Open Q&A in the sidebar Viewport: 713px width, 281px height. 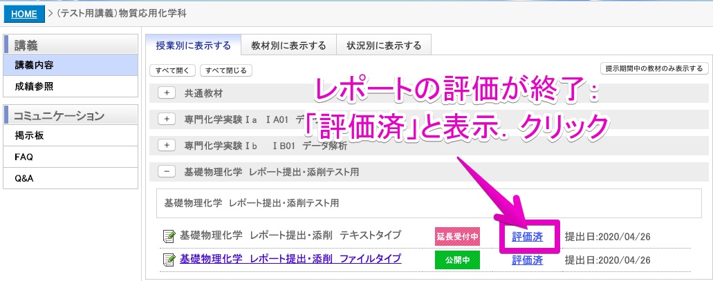[71, 178]
